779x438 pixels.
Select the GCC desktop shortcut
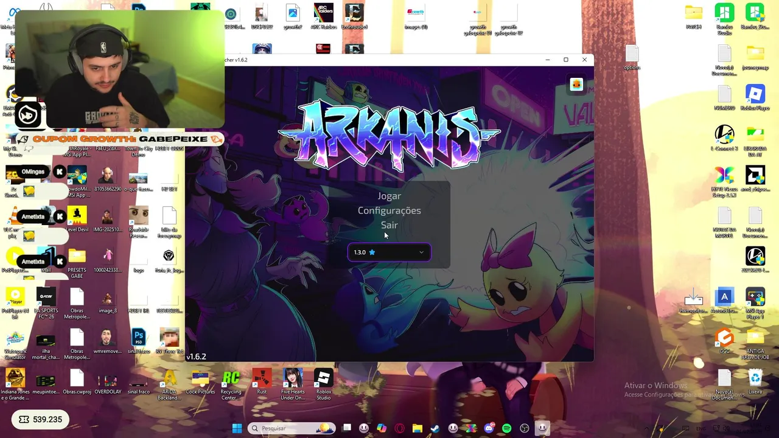click(x=724, y=341)
